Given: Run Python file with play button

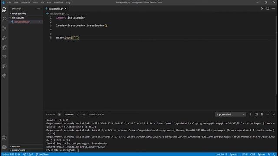Looking at the screenshot, I should coord(261,9).
